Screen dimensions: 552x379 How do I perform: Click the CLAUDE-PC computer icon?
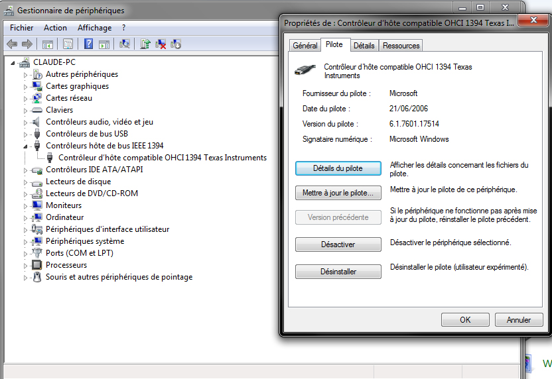pos(25,62)
